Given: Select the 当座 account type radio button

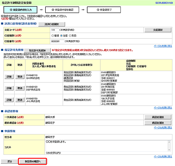Looking at the screenshot, I should tap(61, 36).
